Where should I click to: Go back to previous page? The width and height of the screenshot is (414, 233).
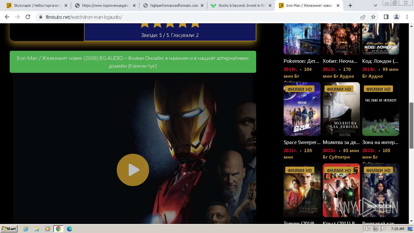point(7,17)
